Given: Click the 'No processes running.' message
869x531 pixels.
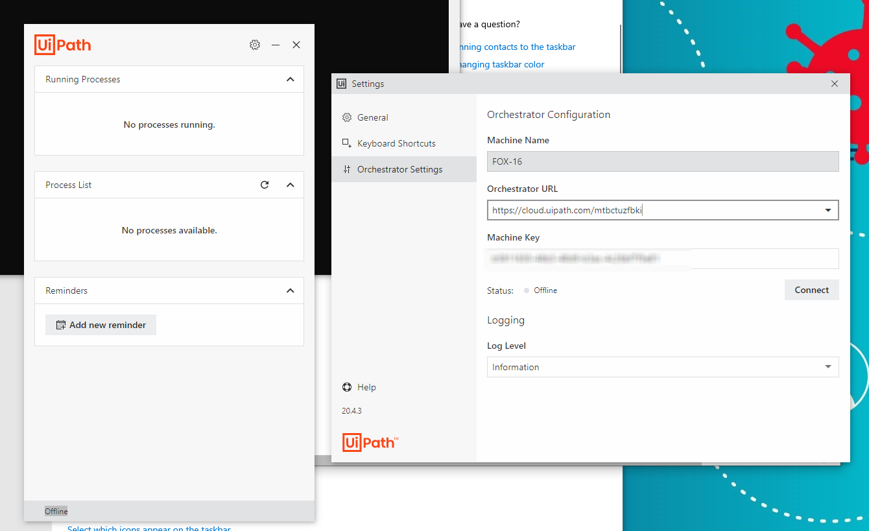Looking at the screenshot, I should (x=169, y=124).
